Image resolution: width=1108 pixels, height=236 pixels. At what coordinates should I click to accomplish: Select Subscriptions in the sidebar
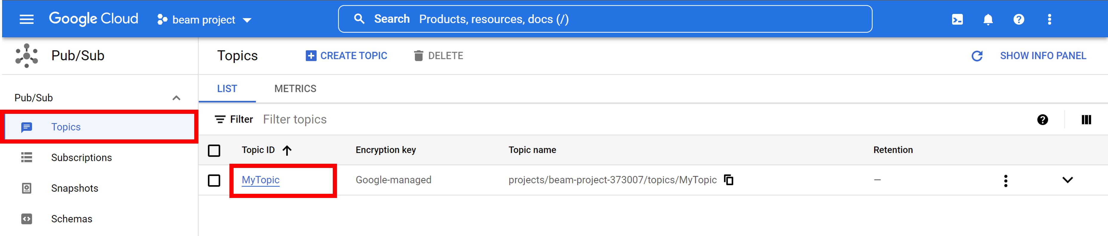pos(81,158)
